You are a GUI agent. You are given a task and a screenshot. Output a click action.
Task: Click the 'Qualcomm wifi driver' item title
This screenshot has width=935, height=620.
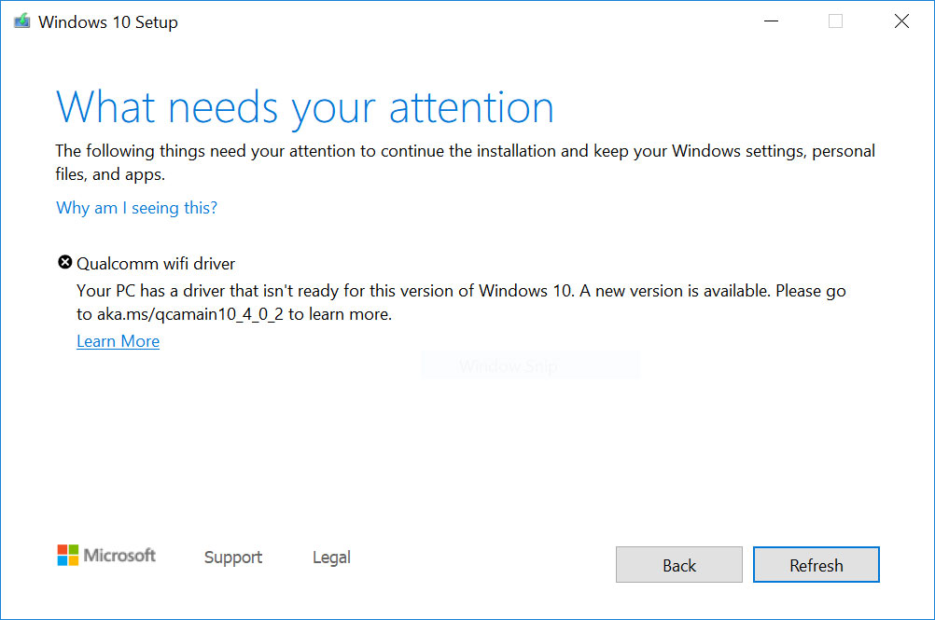point(156,263)
